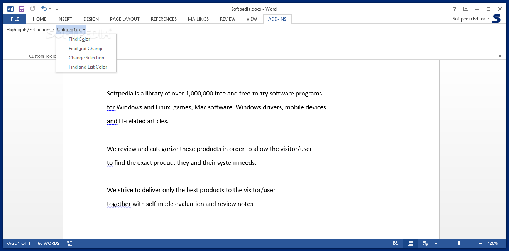Open the MAILINGS ribbon tab
The image size is (509, 251).
point(198,19)
